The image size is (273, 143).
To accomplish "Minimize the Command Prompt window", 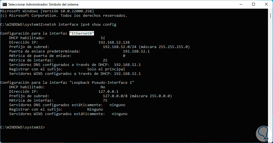I will click(x=240, y=4).
